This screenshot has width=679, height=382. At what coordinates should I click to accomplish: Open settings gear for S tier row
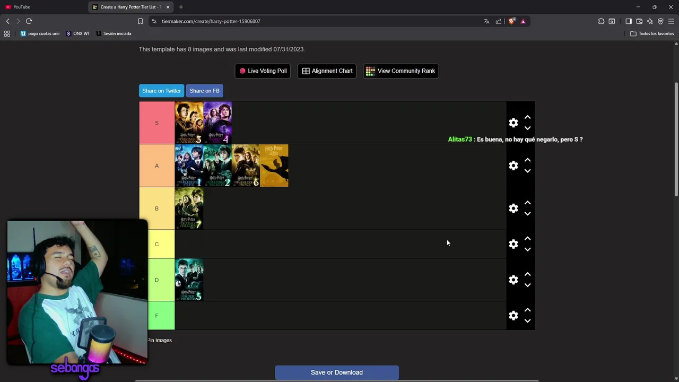tap(513, 123)
